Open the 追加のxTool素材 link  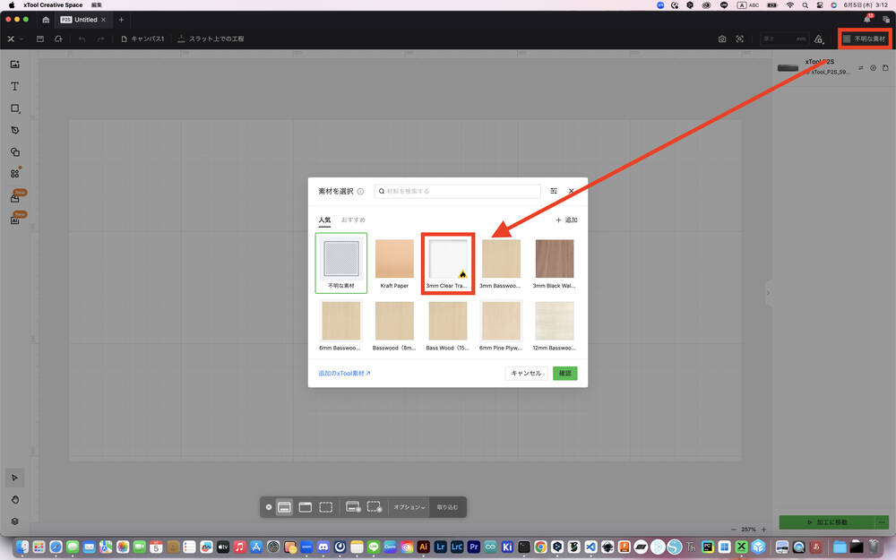tap(344, 373)
